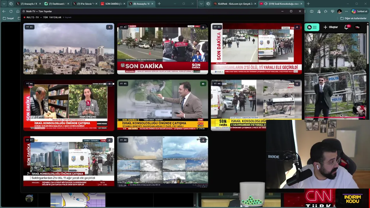The height and width of the screenshot is (208, 370).
Task: Click the 'MULTI-TV — TÜM YAYINLAR' header text
Action: (44, 17)
